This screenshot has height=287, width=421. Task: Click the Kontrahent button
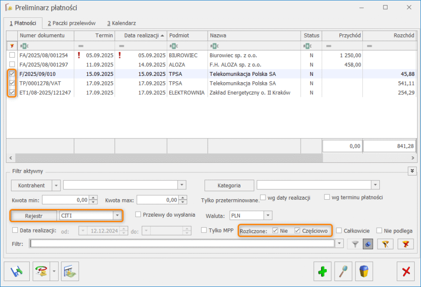31,186
